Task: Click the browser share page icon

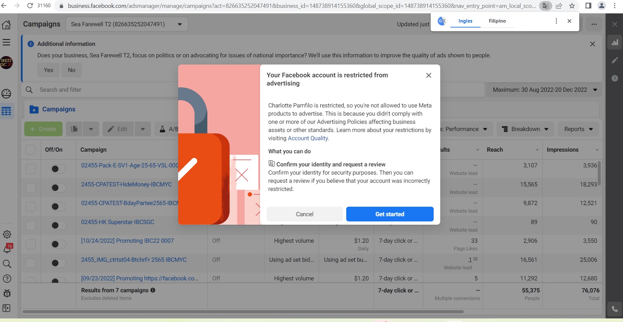Action: coord(559,6)
